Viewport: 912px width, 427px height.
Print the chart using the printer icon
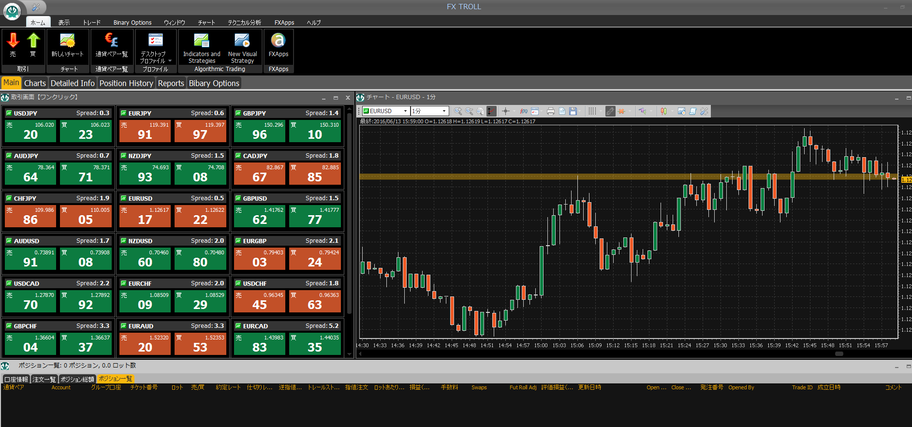click(x=551, y=111)
